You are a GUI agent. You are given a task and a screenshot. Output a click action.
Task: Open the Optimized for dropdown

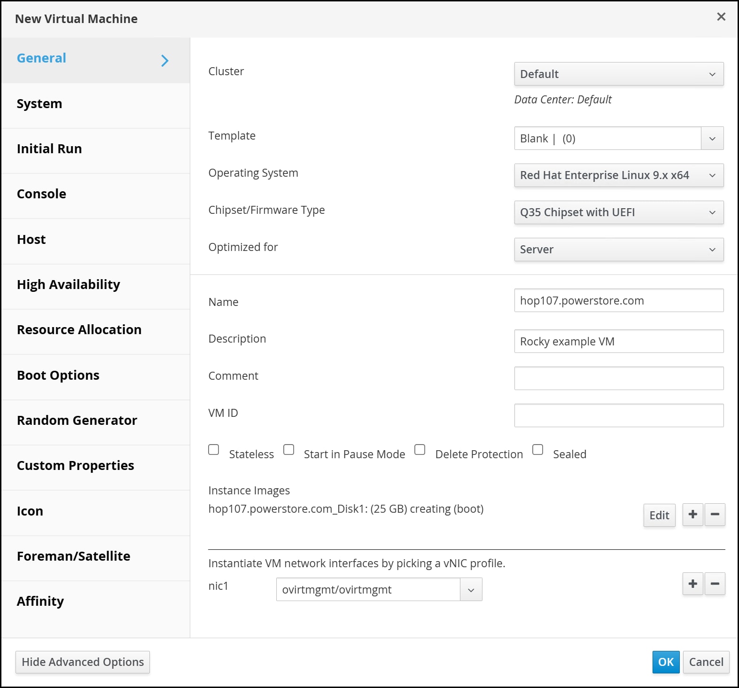619,250
